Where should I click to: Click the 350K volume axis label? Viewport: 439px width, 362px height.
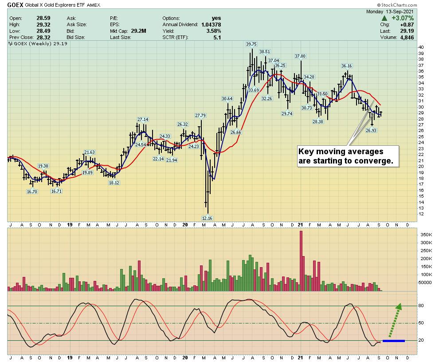coord(426,235)
